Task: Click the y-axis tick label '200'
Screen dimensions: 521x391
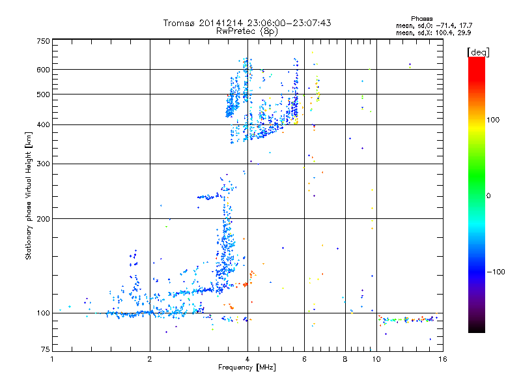Action: pos(43,219)
